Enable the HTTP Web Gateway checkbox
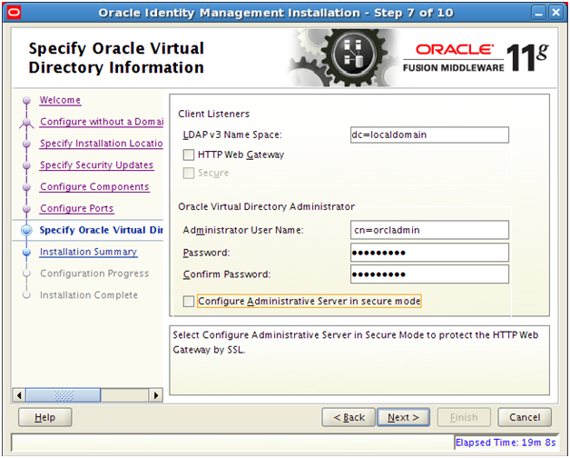Image resolution: width=570 pixels, height=458 pixels. 188,154
